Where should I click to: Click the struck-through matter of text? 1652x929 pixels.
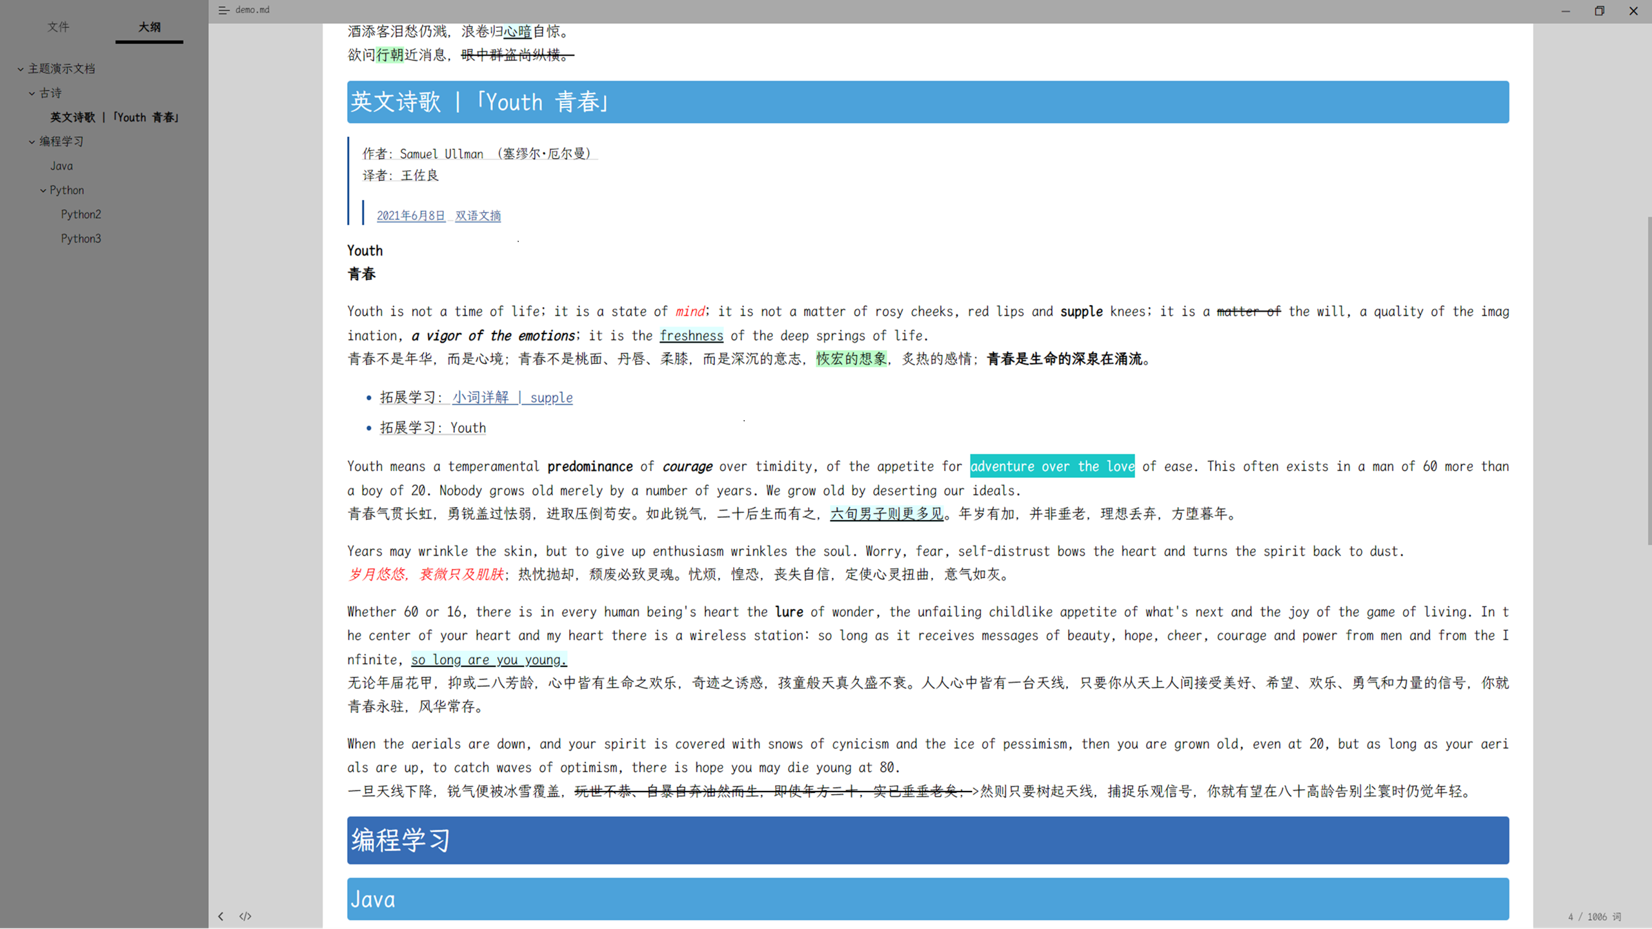coord(1249,312)
